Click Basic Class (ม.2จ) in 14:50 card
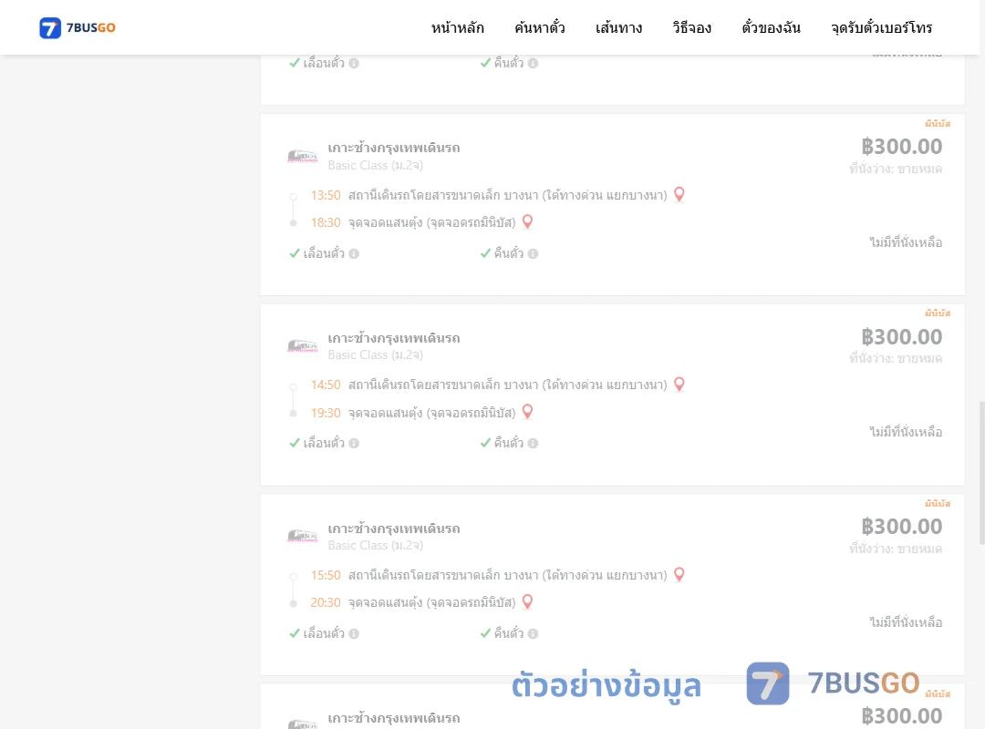Screen dimensions: 985x729 click(x=375, y=354)
